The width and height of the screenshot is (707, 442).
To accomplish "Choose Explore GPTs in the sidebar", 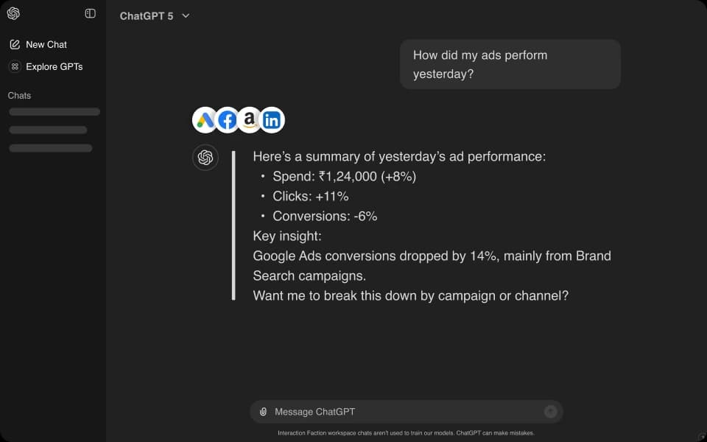I will pyautogui.click(x=52, y=66).
